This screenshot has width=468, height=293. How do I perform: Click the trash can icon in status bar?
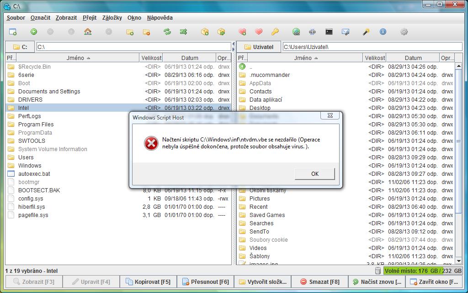tap(378, 271)
